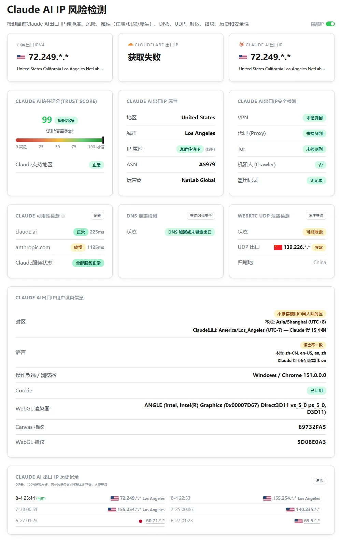Click the 可能泄露 WebRTC status badge
Viewport: 343px width, 540px height.
pos(314,232)
